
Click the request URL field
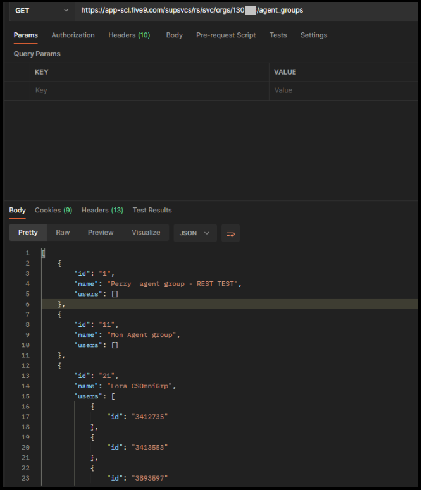point(246,11)
